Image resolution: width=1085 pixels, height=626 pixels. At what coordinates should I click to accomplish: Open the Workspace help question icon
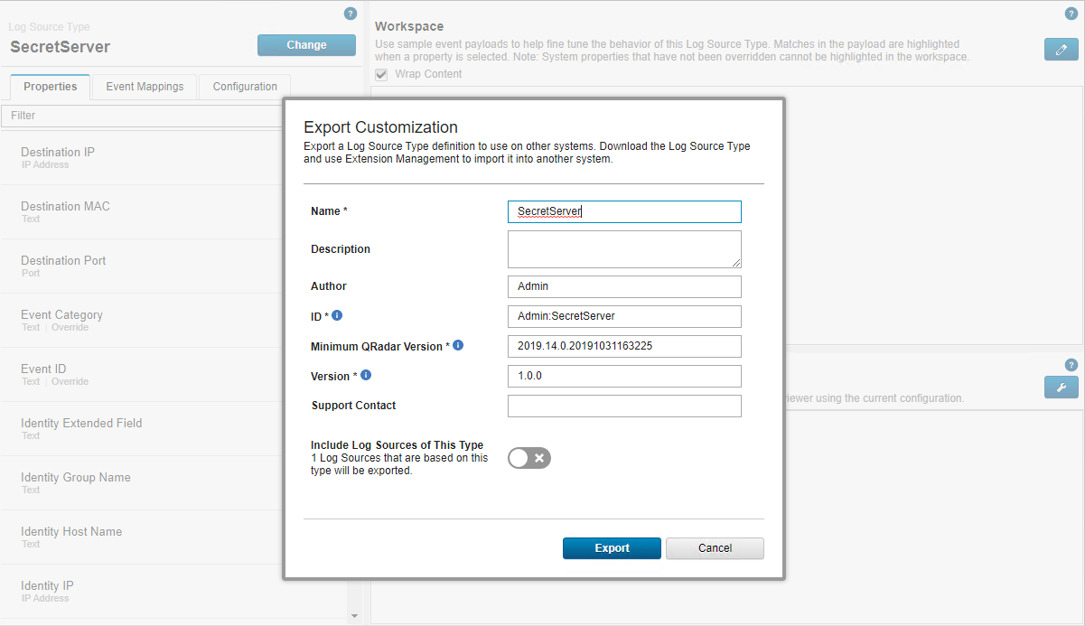click(x=1071, y=14)
